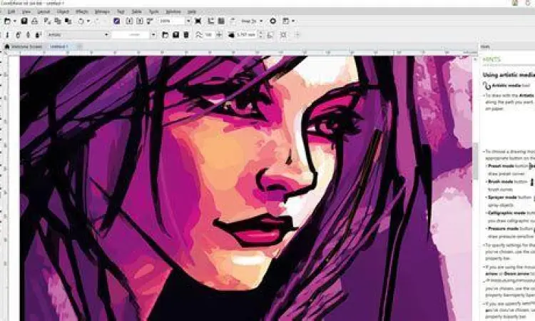Open the Effects menu
This screenshot has height=321, width=535.
coord(82,12)
